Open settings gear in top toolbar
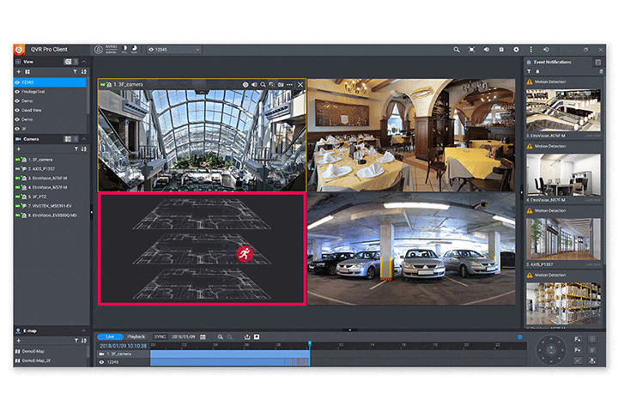Image resolution: width=618 pixels, height=412 pixels. [515, 50]
